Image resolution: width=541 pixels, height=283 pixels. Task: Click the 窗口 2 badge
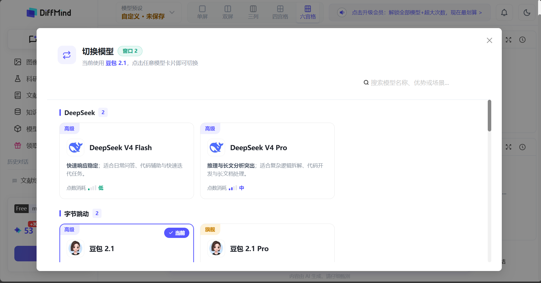coord(130,51)
